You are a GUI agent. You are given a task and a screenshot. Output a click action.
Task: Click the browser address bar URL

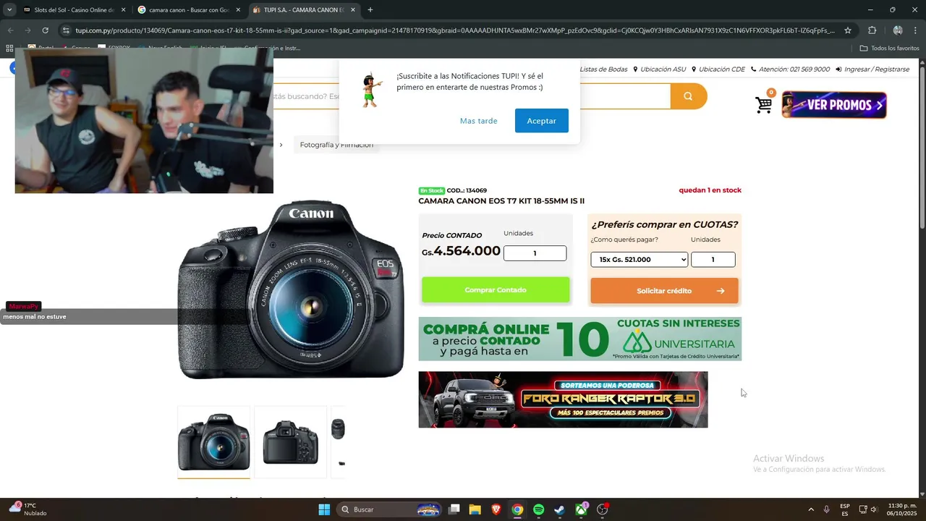pos(454,30)
